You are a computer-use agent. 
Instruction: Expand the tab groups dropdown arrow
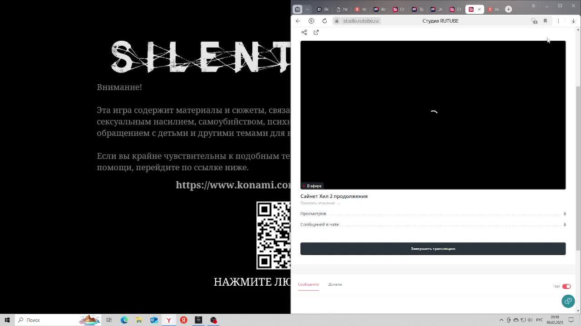click(x=307, y=9)
